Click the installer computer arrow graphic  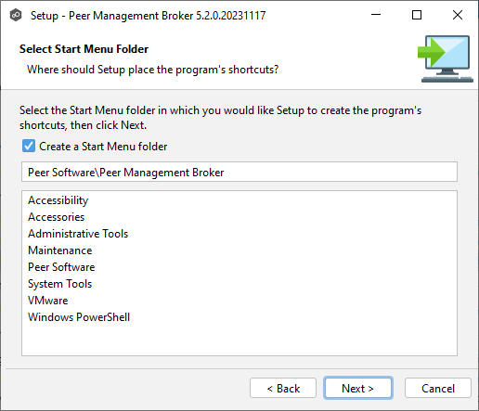click(446, 58)
